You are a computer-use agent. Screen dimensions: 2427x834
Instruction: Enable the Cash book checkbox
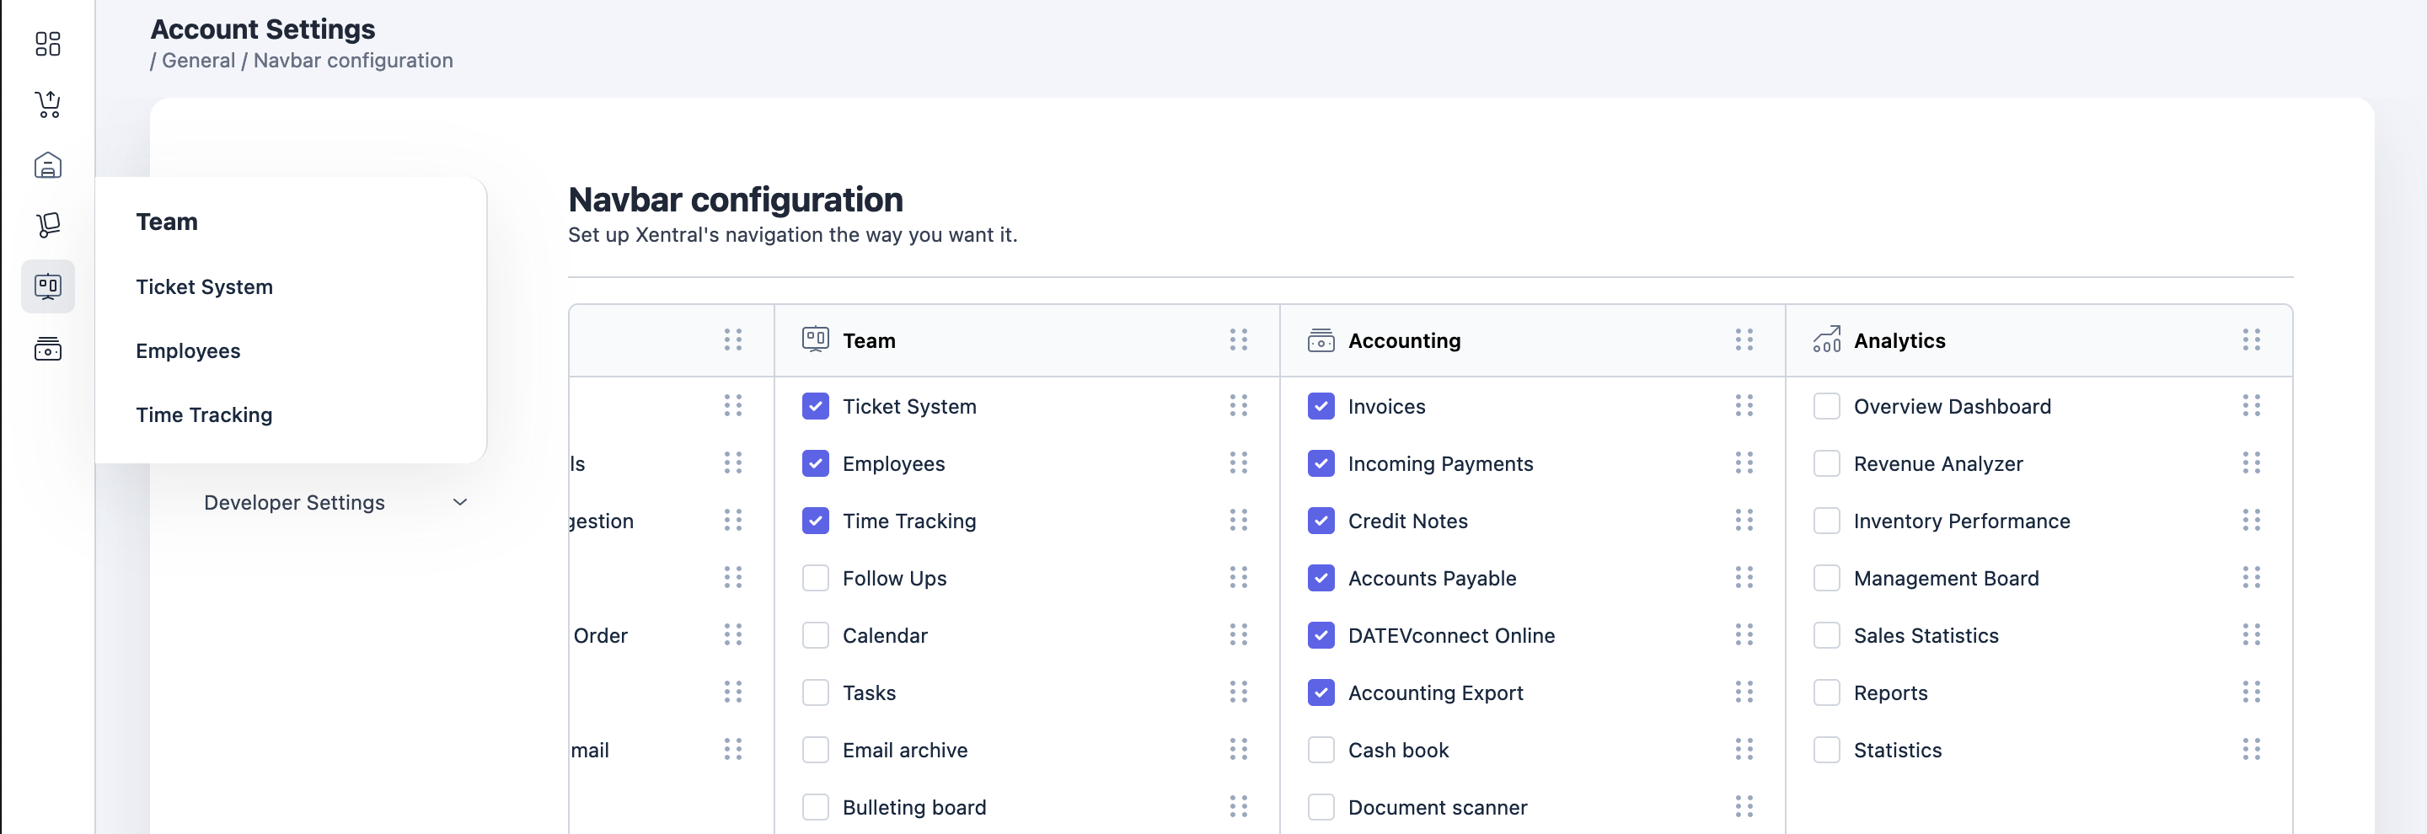[x=1321, y=751]
